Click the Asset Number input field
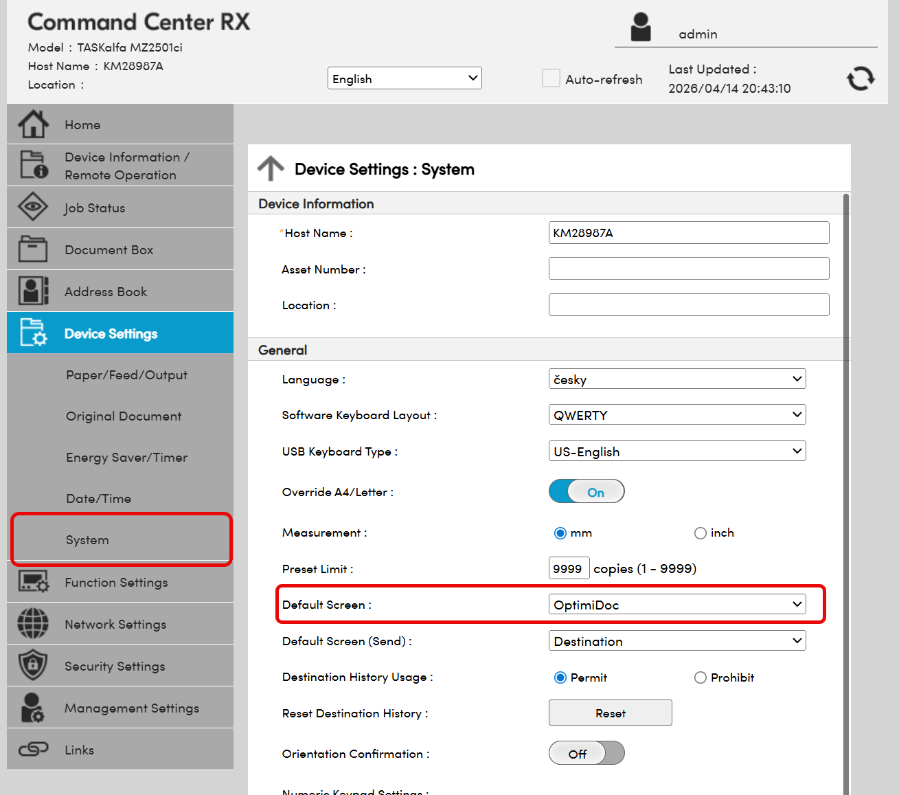The image size is (899, 795). click(688, 269)
